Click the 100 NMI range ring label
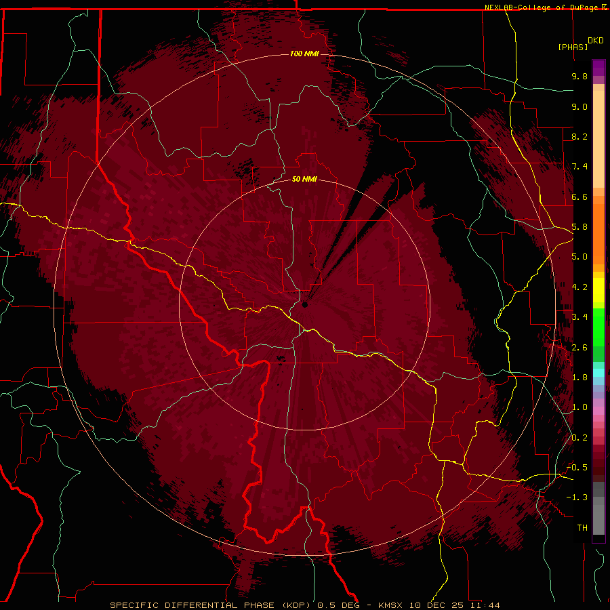 point(304,54)
